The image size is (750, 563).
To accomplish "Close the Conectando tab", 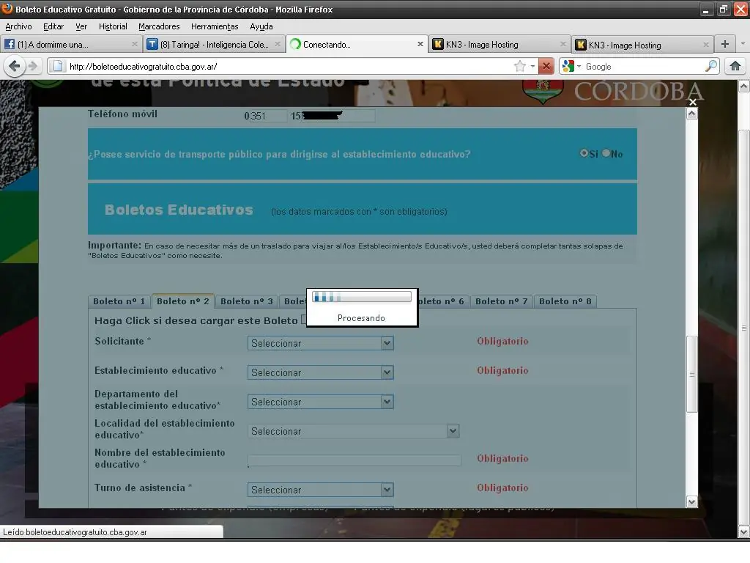I will tap(420, 44).
